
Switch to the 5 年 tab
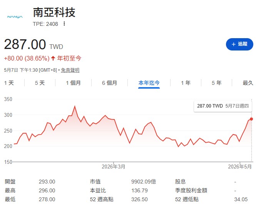[x=217, y=83]
